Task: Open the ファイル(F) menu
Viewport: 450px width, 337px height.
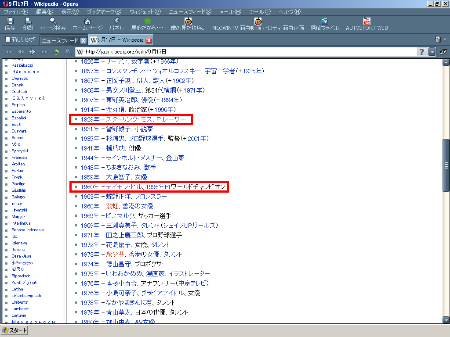Action: coord(16,12)
